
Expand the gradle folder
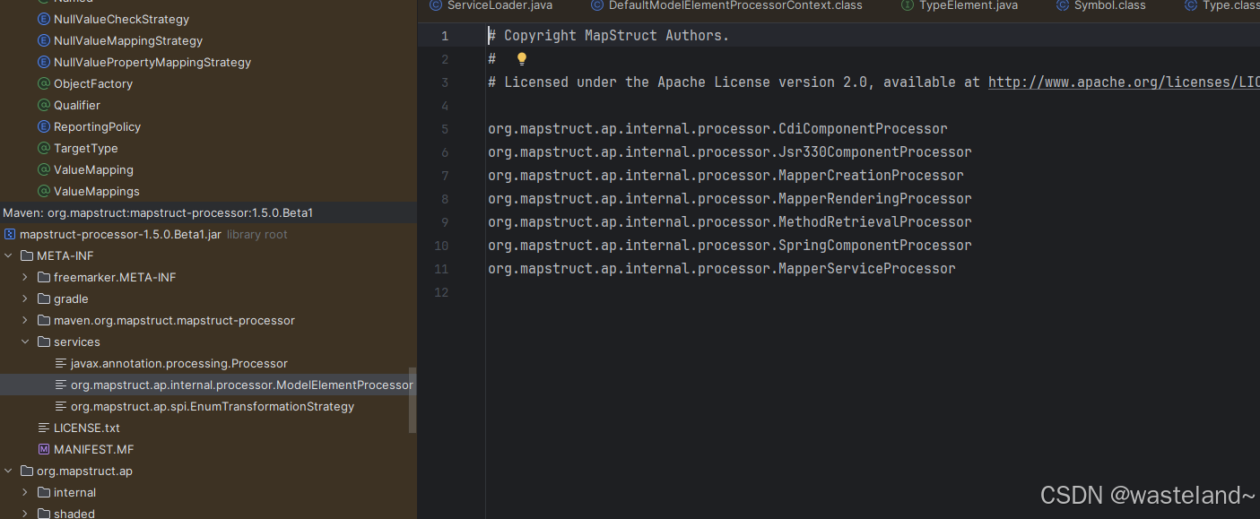25,298
